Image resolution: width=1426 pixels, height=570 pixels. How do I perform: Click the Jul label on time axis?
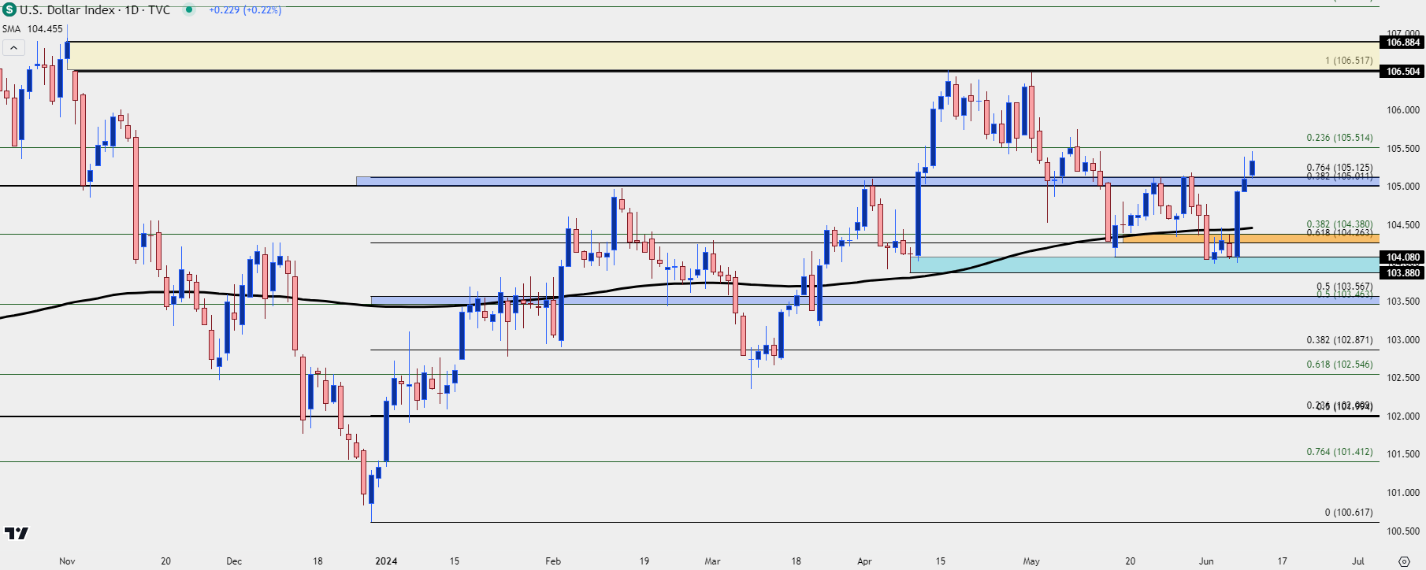point(1358,561)
